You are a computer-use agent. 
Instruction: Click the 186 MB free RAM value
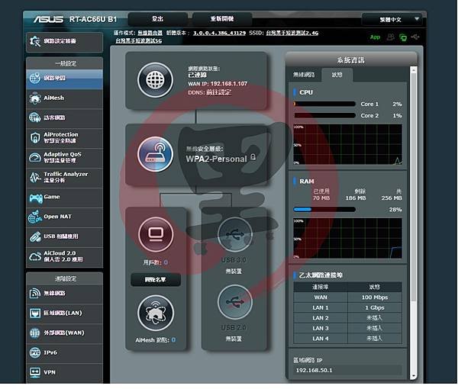356,198
